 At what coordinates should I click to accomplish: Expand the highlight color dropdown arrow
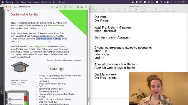74,7
